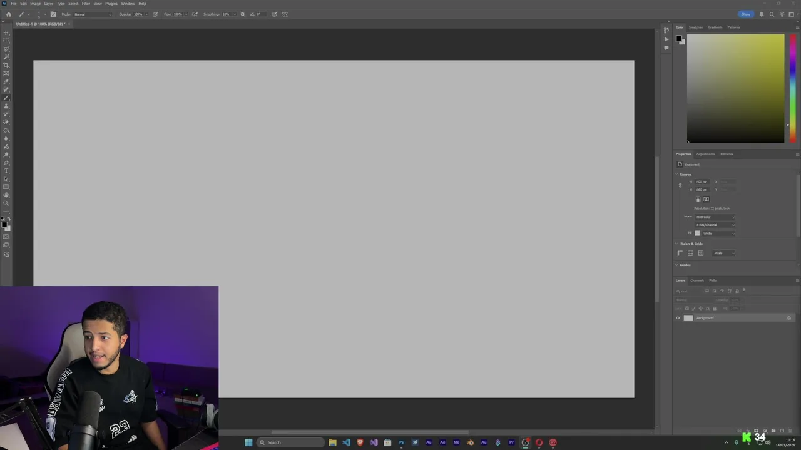
Task: Select the Clone Stamp tool
Action: [x=6, y=106]
